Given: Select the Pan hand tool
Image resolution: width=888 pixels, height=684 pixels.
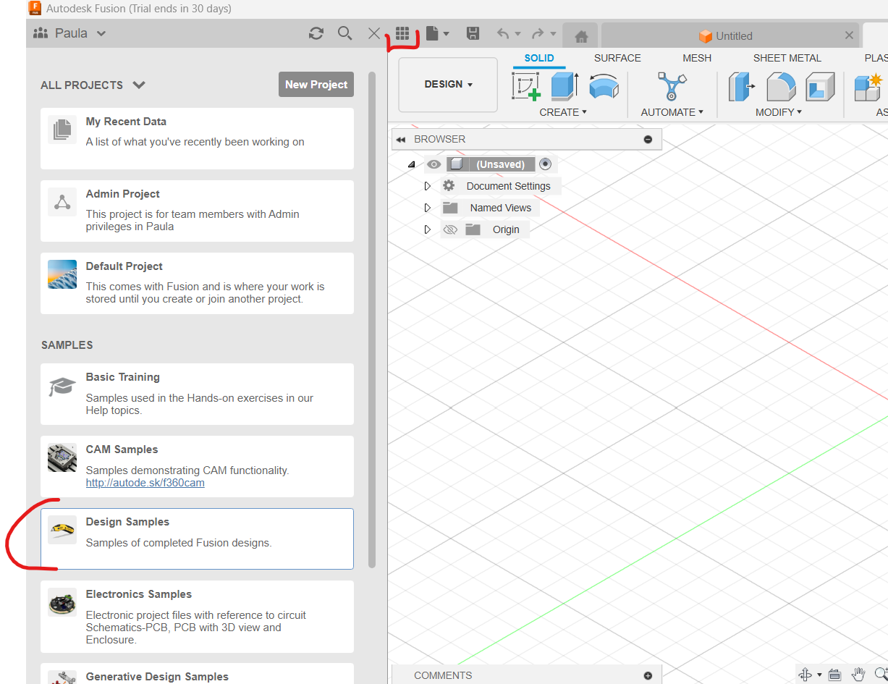Looking at the screenshot, I should (x=858, y=675).
